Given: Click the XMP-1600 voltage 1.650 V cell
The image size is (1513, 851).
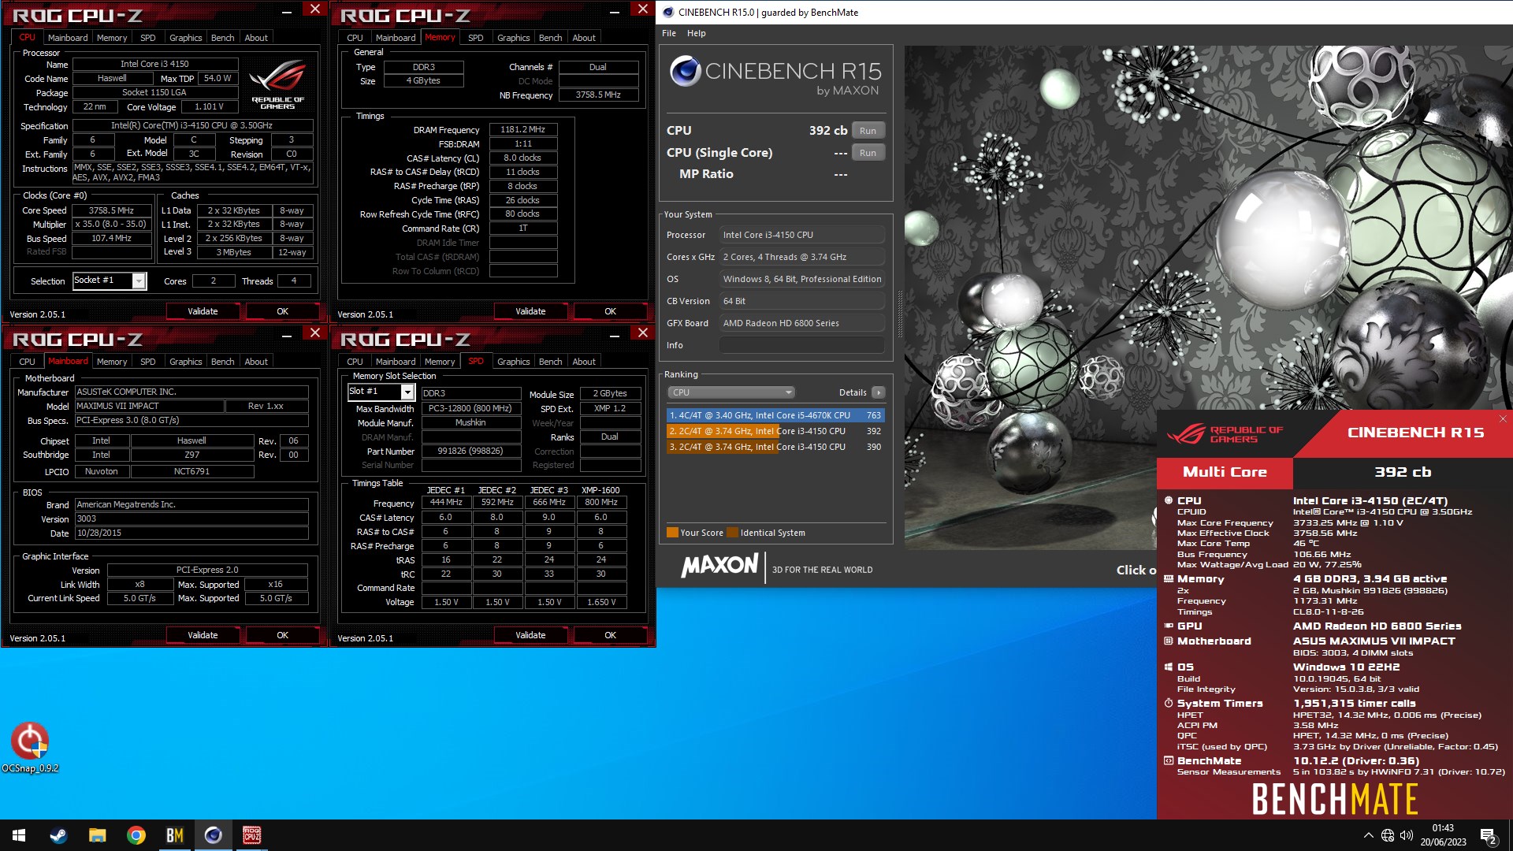Looking at the screenshot, I should coord(600,602).
